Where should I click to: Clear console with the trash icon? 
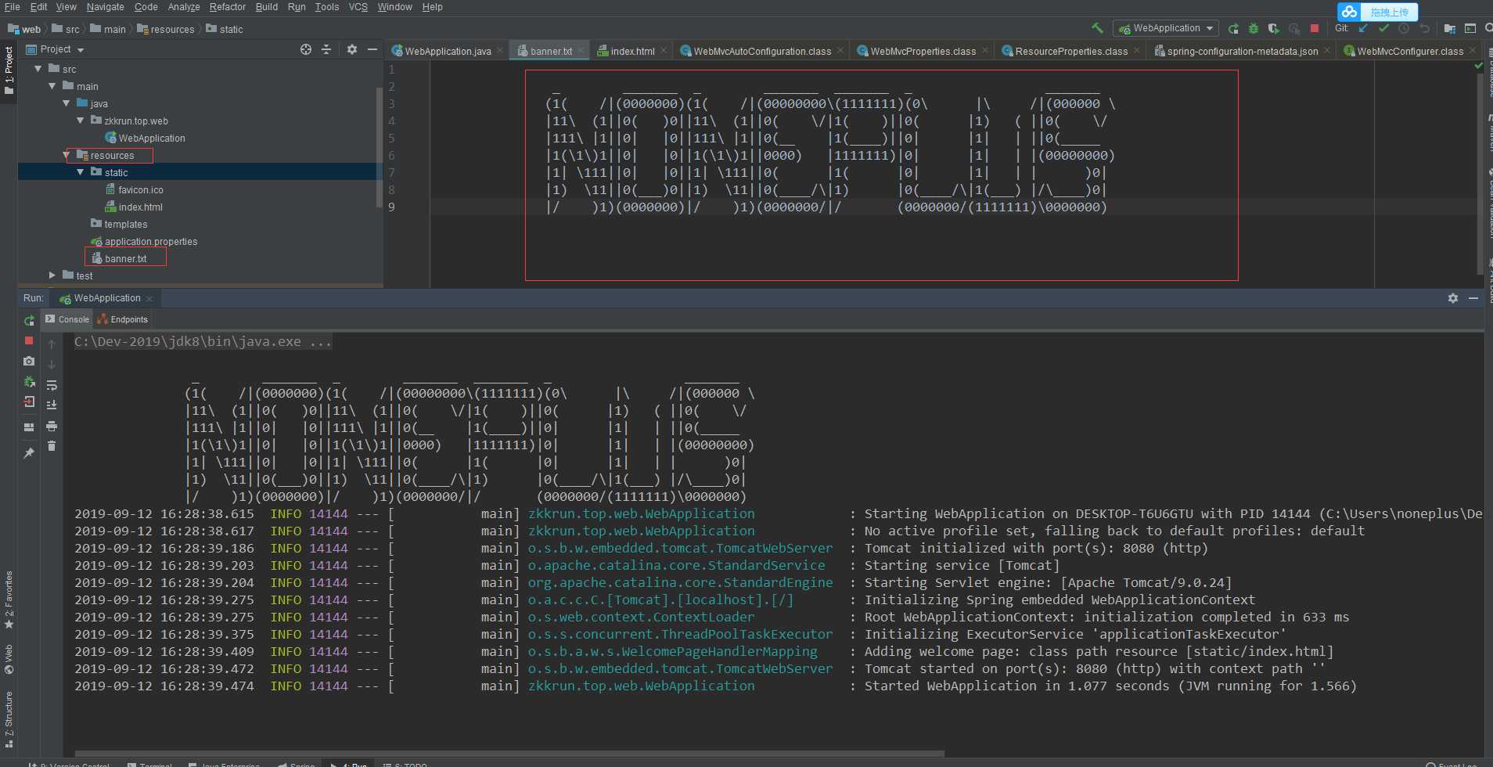(x=52, y=446)
